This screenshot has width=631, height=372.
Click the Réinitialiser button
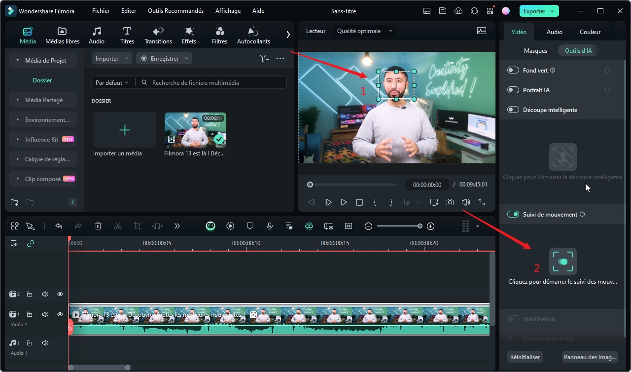(x=525, y=357)
